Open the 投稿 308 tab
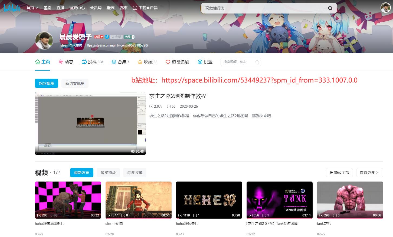Screen dimensions: 393x237 pos(92,62)
